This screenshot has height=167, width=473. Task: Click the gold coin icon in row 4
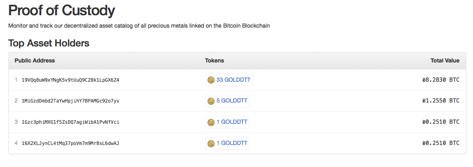211,143
